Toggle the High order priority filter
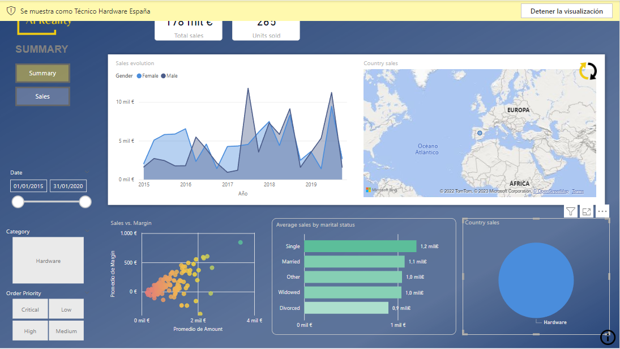 31,331
